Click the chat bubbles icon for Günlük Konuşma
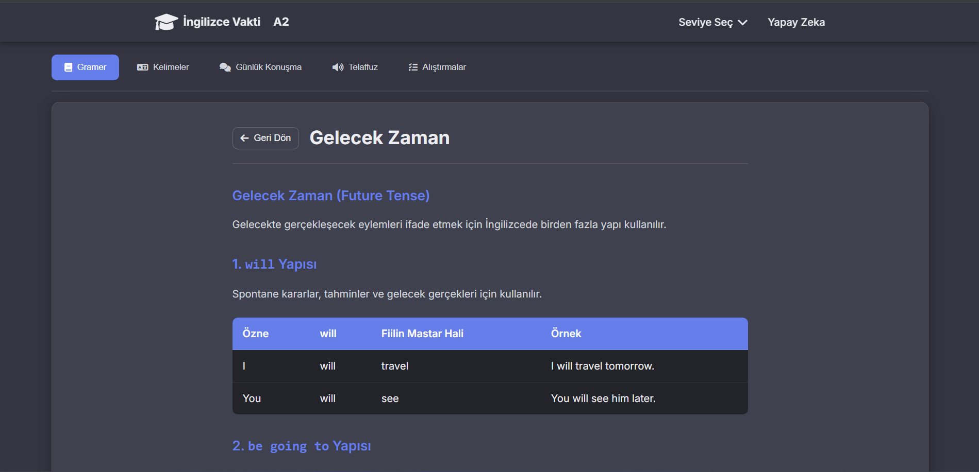 pos(225,67)
